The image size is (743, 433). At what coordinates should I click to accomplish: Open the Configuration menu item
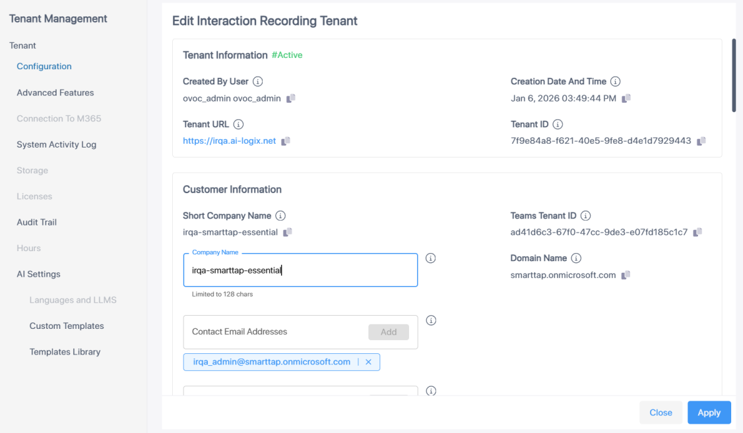click(44, 67)
